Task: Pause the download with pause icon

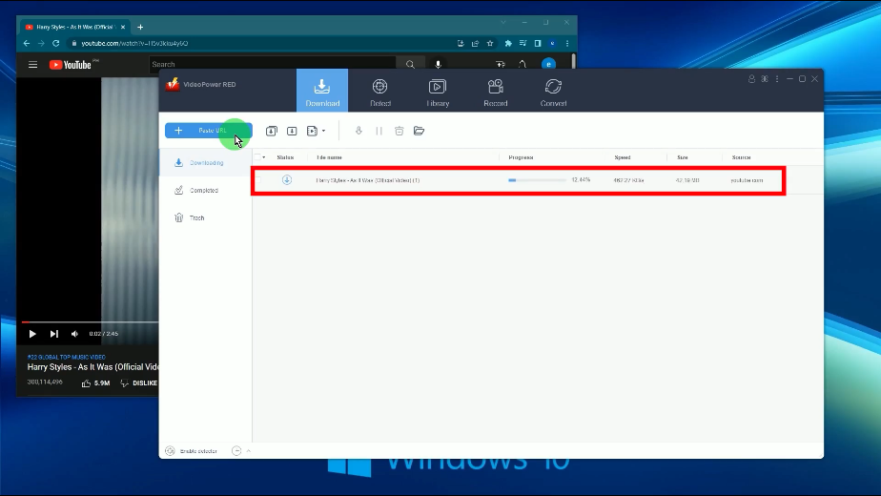Action: 379,131
